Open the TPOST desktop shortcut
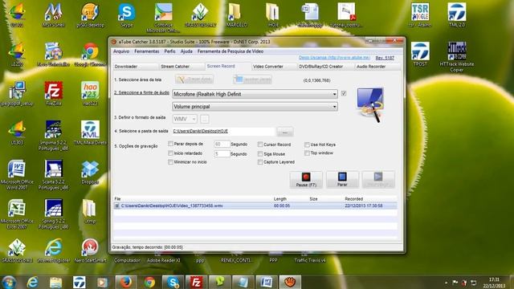Viewport: 514px width, 289px height. point(420,55)
